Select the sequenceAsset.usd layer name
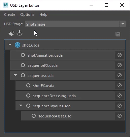This screenshot has height=137, width=130. coord(55,116)
